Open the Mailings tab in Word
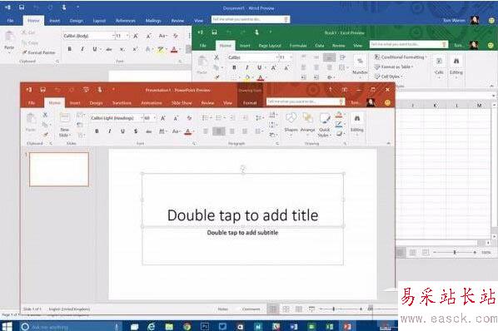This screenshot has height=331, width=498. click(x=153, y=21)
